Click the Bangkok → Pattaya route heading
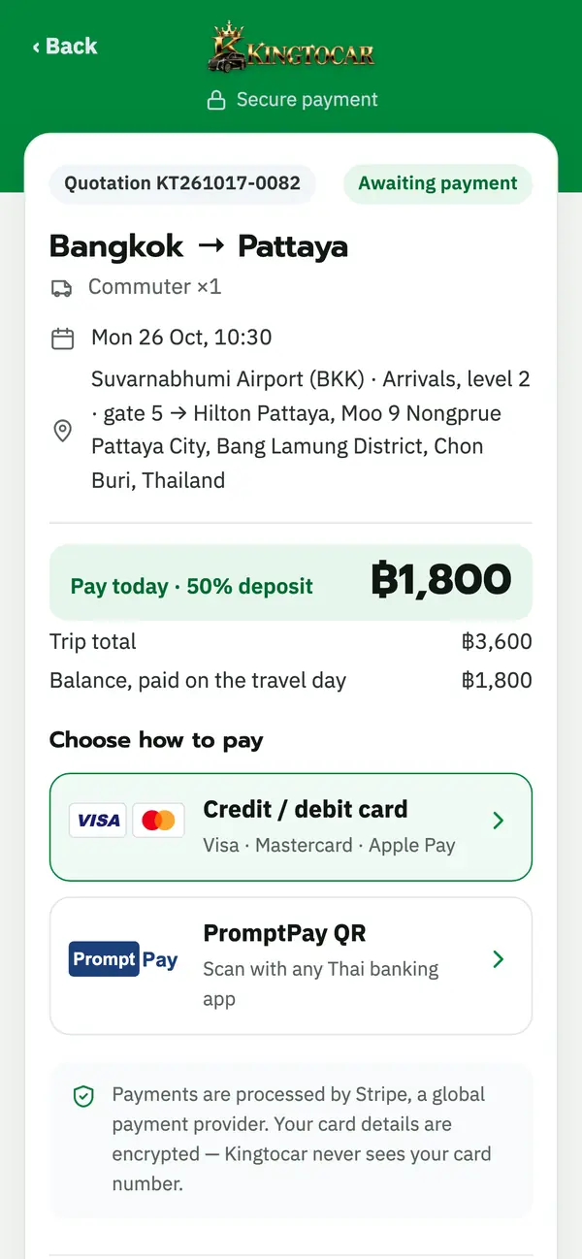This screenshot has height=1259, width=582. [x=199, y=246]
